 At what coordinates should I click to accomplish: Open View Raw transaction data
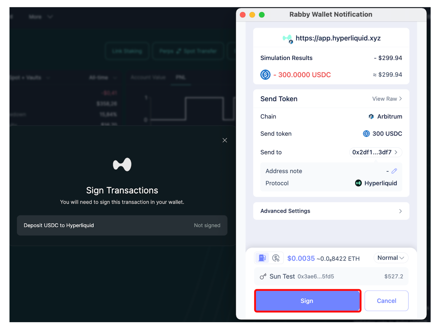pyautogui.click(x=387, y=99)
